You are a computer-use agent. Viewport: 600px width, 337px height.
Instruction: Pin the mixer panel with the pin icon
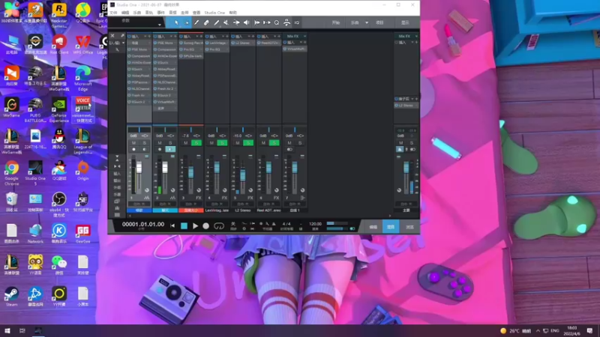[x=122, y=35]
